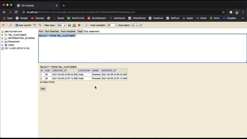Open the Help question mark icon
Screen dimensions: 247x139
coord(140,25)
